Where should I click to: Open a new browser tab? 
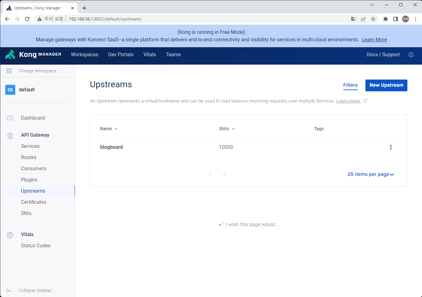coord(84,8)
